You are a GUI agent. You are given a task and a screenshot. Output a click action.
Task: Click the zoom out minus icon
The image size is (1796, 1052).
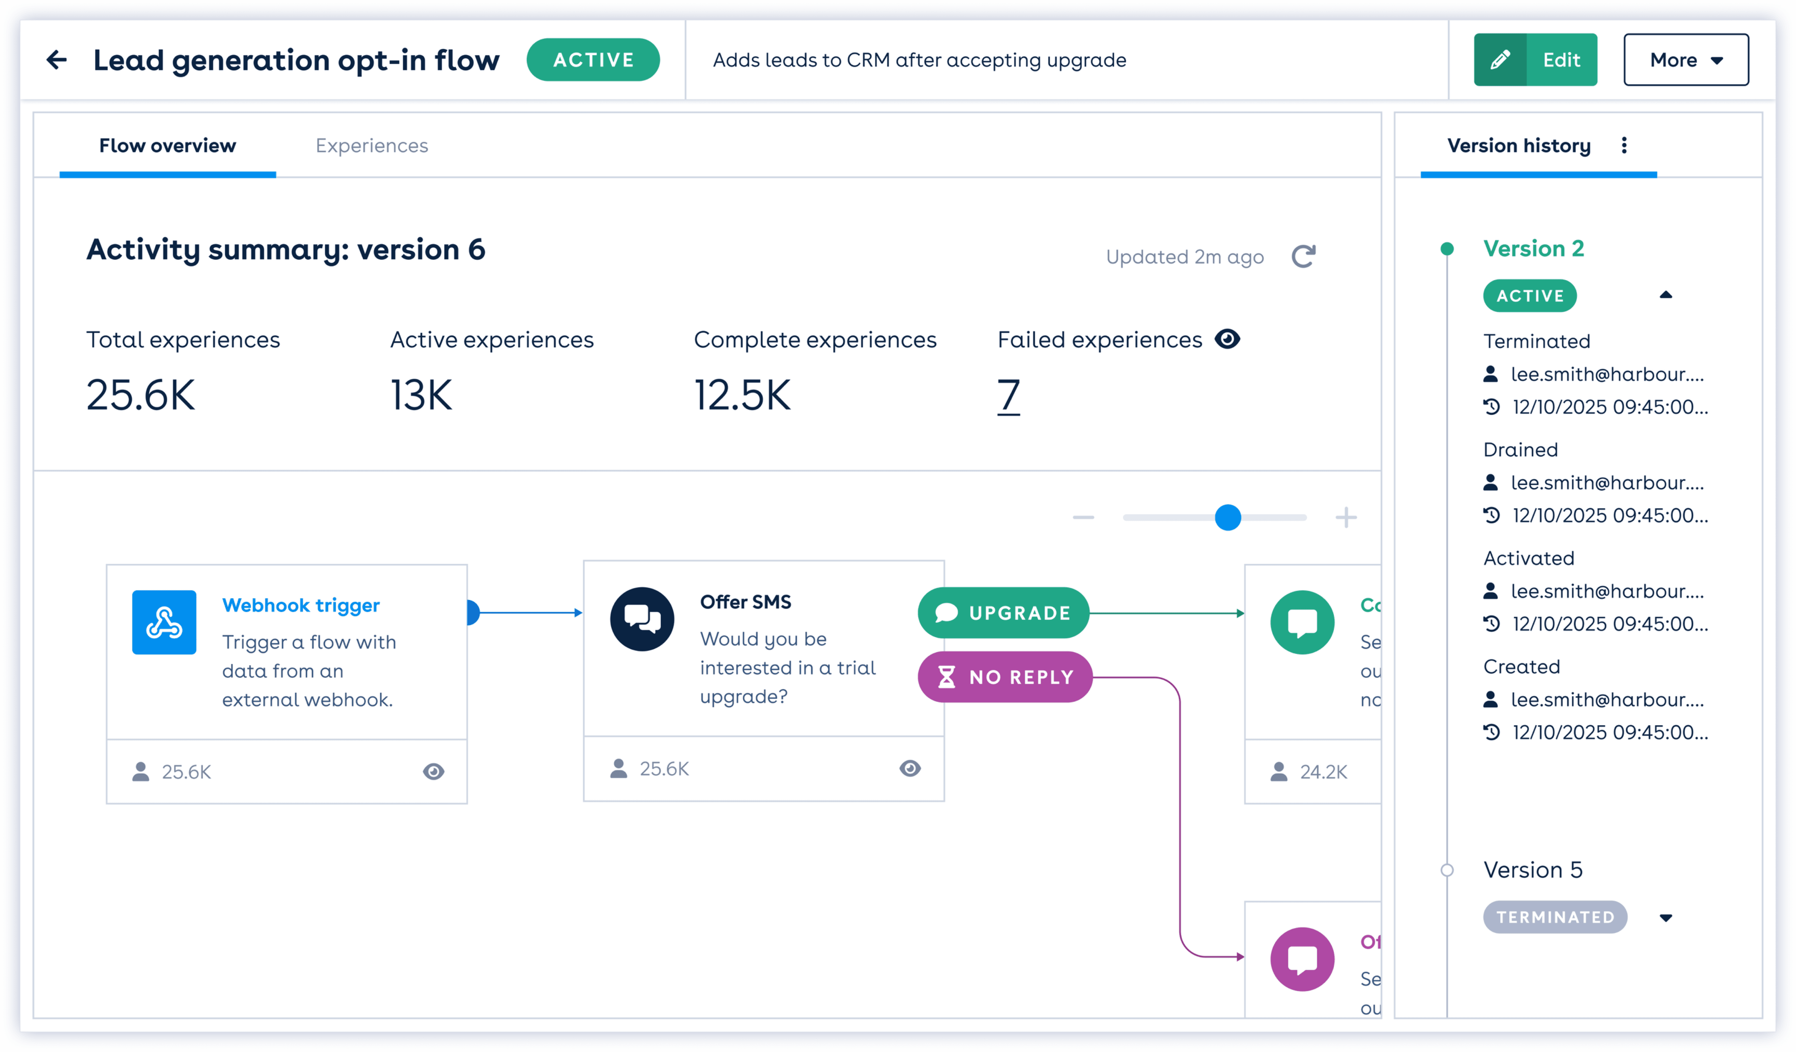(1083, 517)
